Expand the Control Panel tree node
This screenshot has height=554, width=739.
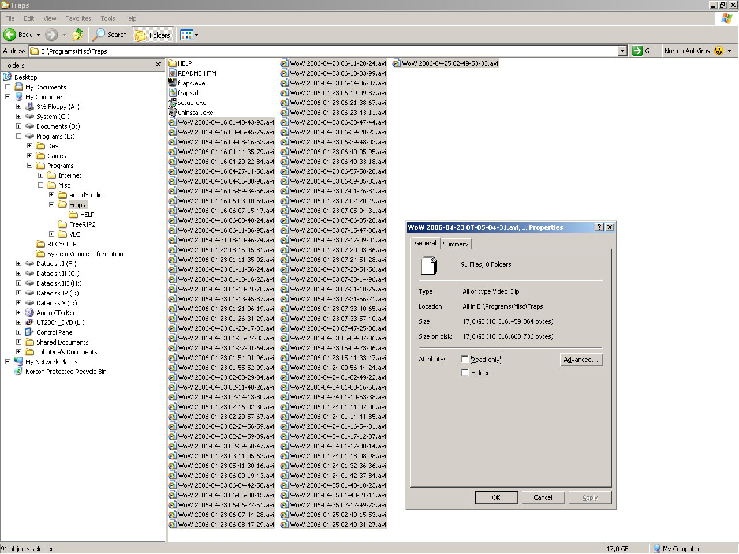click(x=18, y=332)
